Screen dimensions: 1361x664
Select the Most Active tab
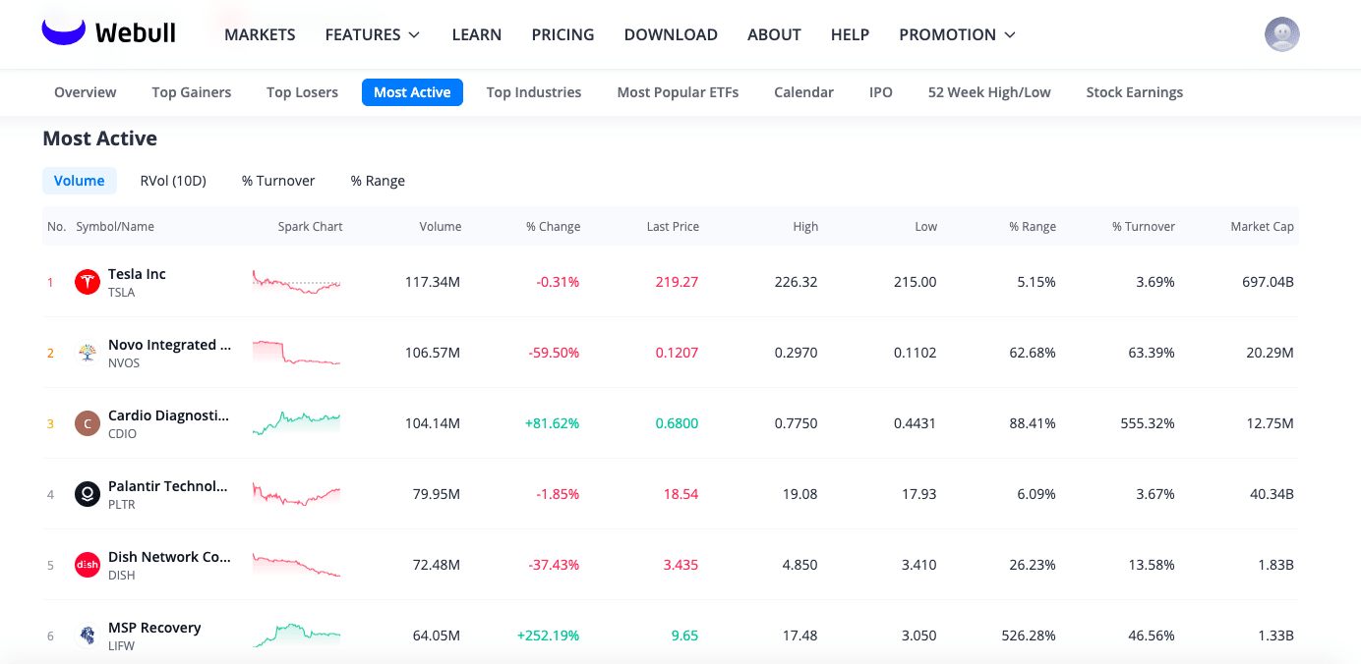click(412, 92)
